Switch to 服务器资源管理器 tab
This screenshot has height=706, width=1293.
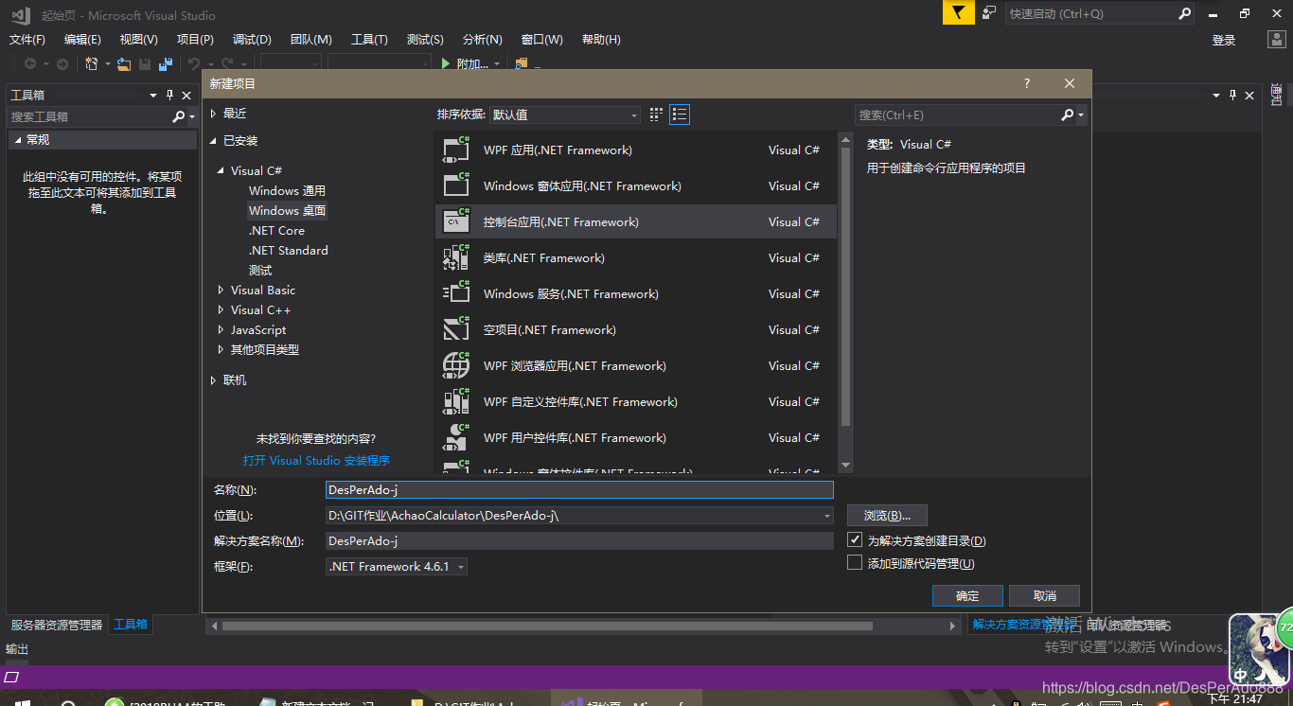click(57, 625)
